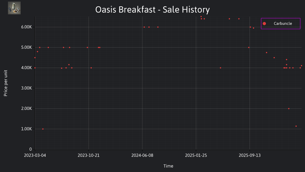The image size is (305, 172).
Task: Click the Time axis title
Action: [x=168, y=166]
